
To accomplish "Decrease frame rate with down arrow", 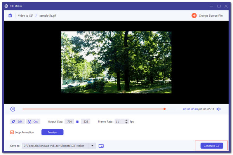I will (x=126, y=123).
